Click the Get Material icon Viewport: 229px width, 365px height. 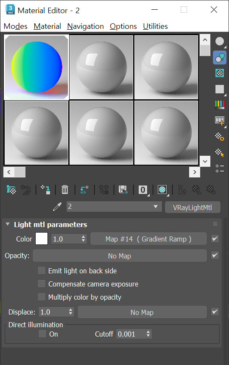pyautogui.click(x=11, y=190)
